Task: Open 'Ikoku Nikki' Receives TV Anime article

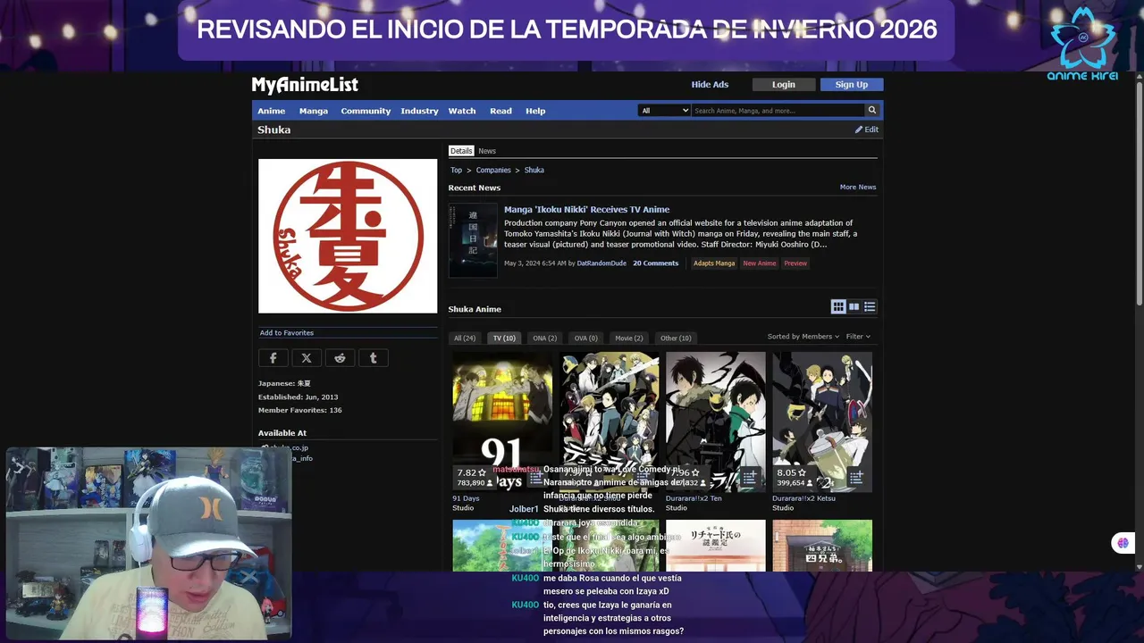Action: point(586,210)
